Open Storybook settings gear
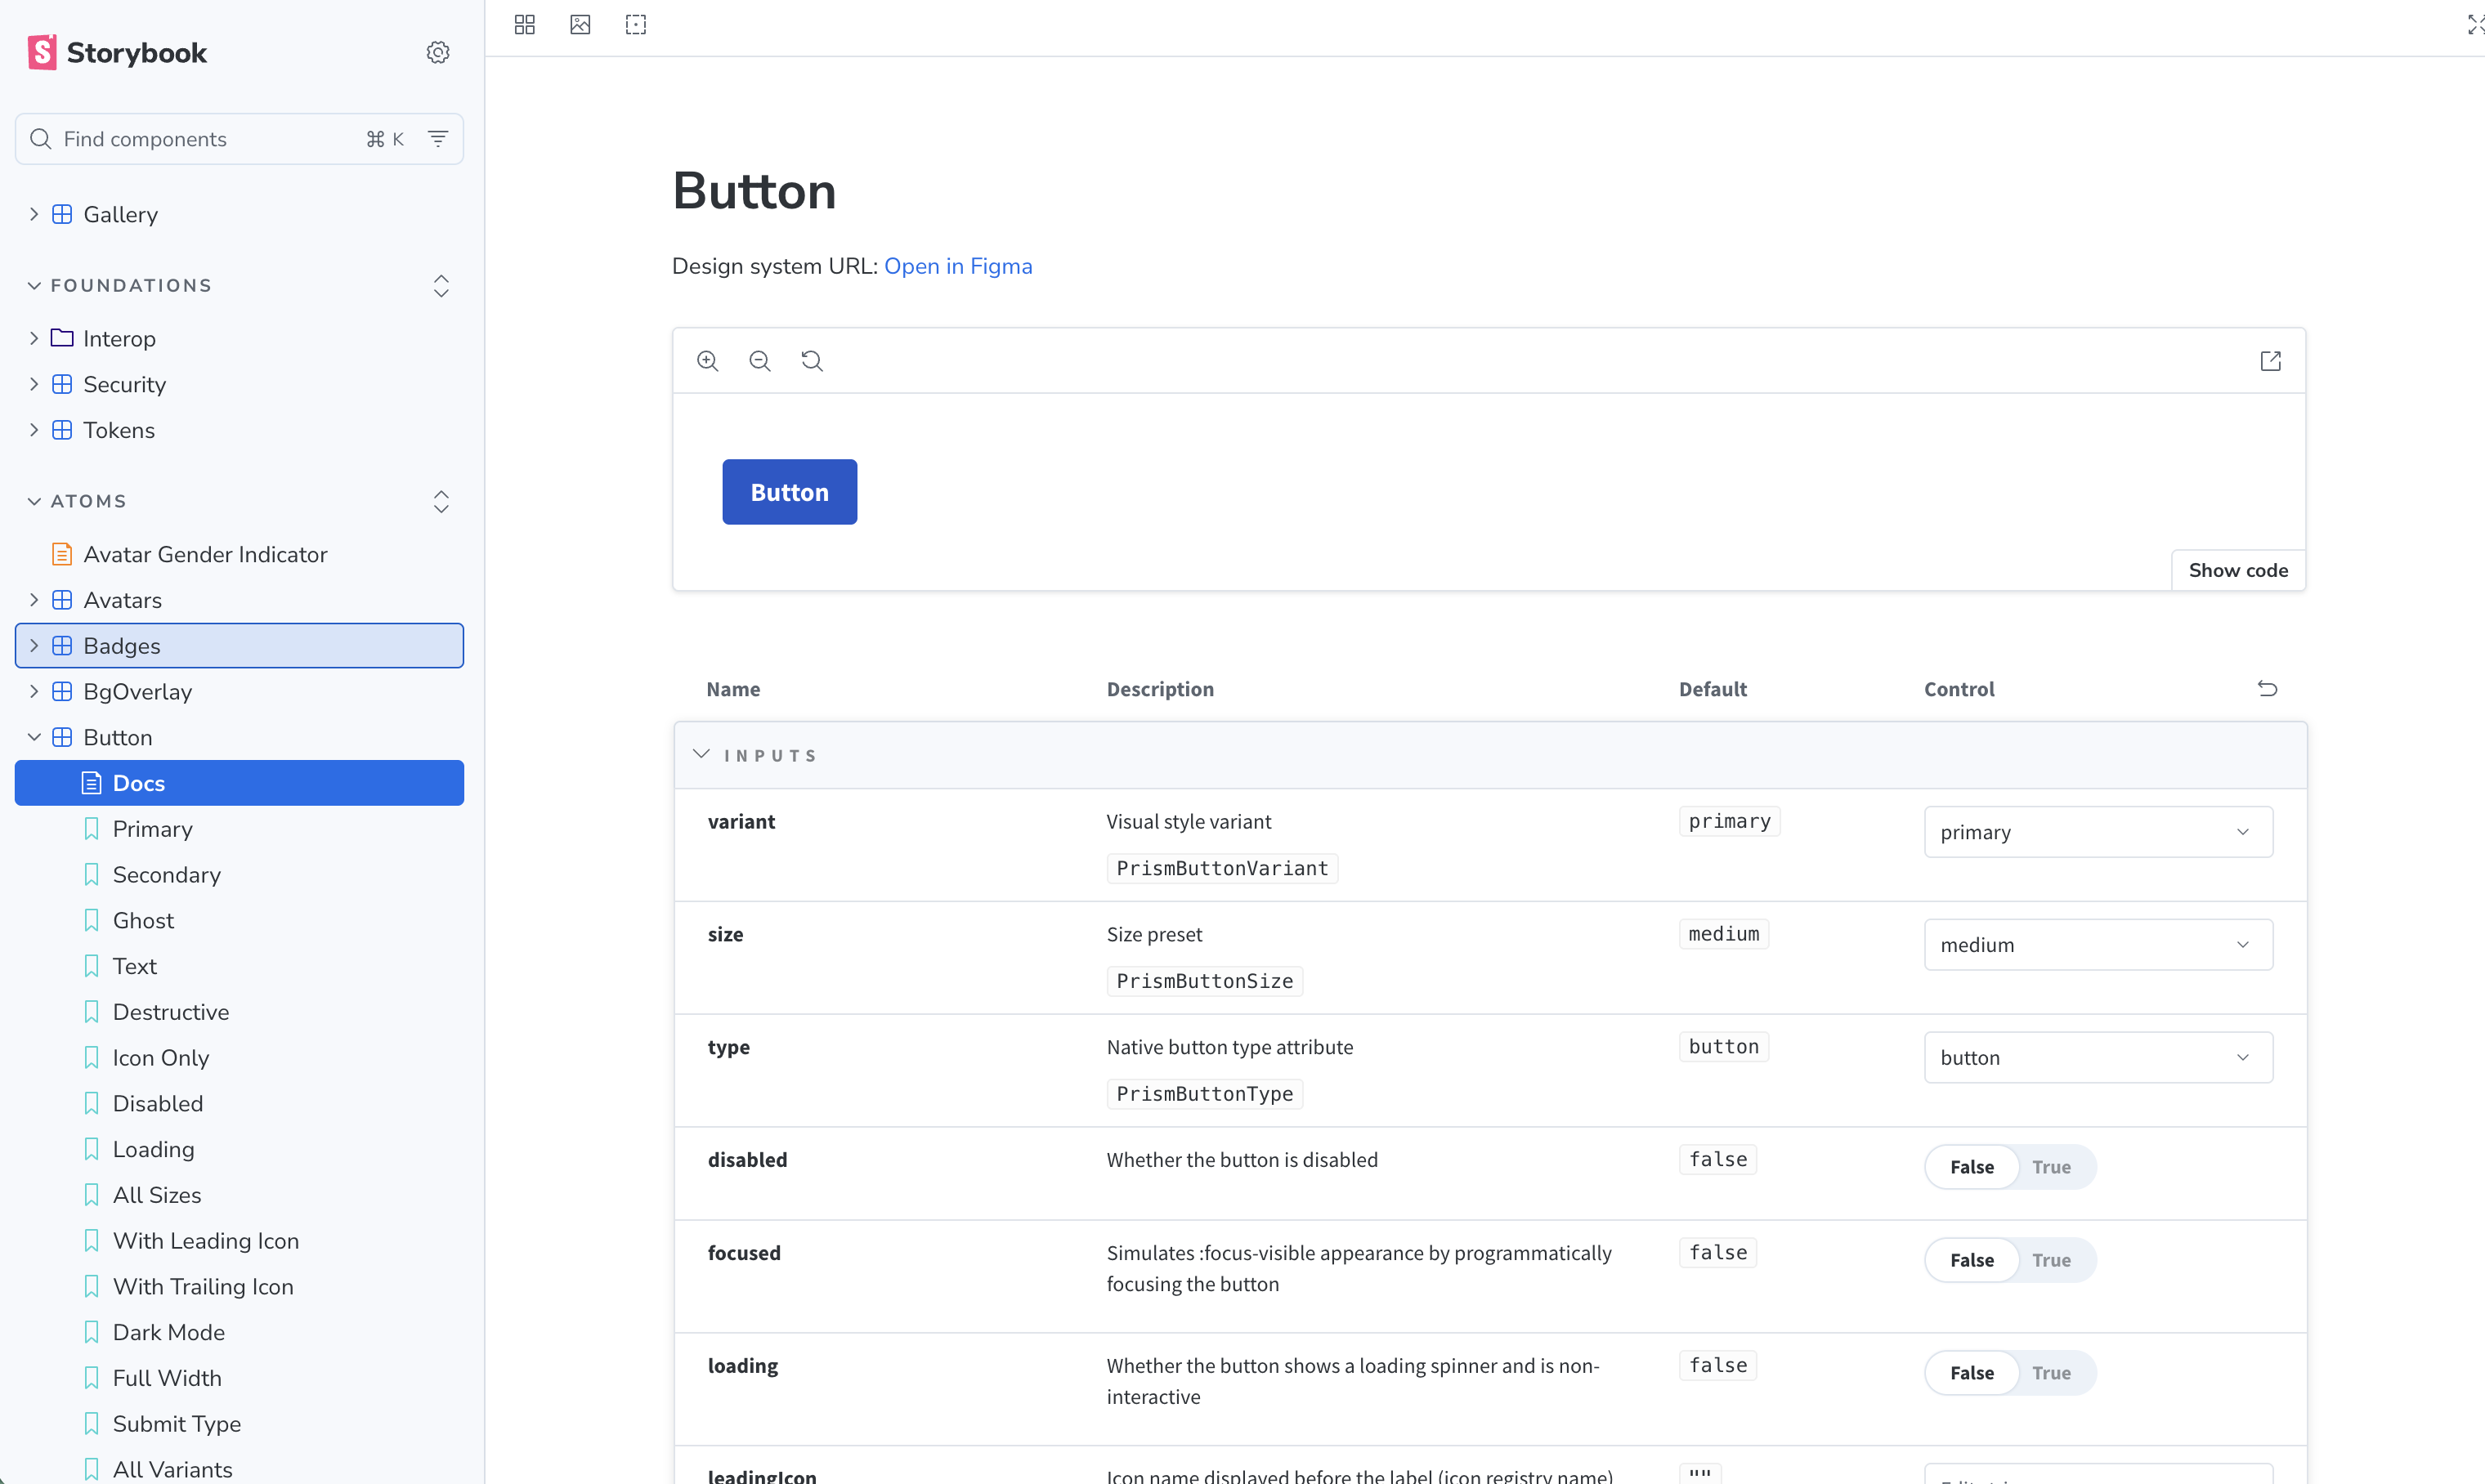The image size is (2485, 1484). click(x=438, y=52)
